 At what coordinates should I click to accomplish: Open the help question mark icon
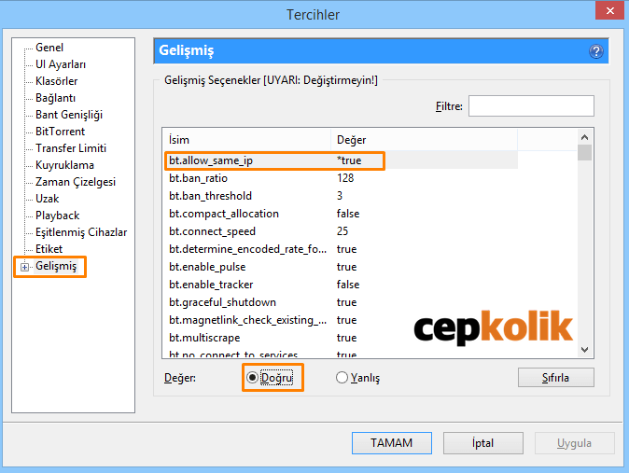[x=596, y=51]
